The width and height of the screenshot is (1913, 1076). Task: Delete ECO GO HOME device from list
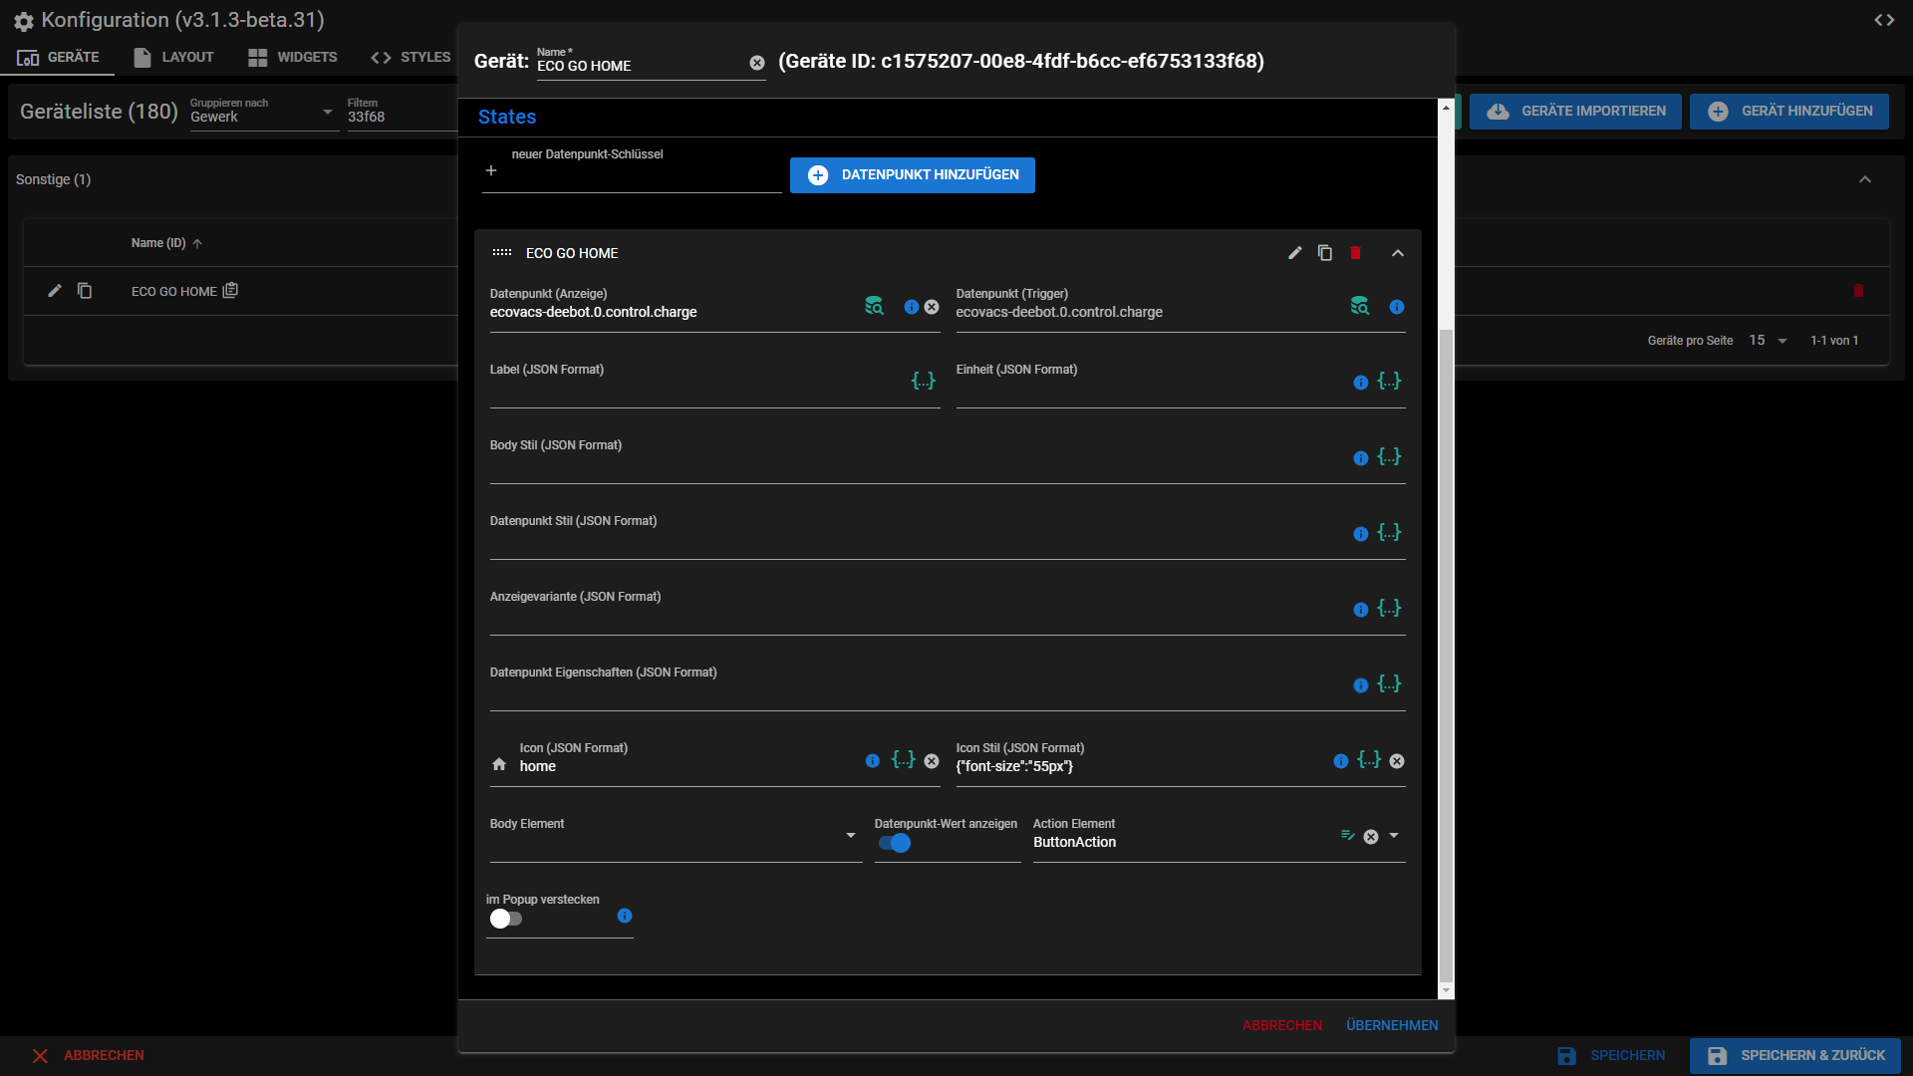tap(1858, 291)
